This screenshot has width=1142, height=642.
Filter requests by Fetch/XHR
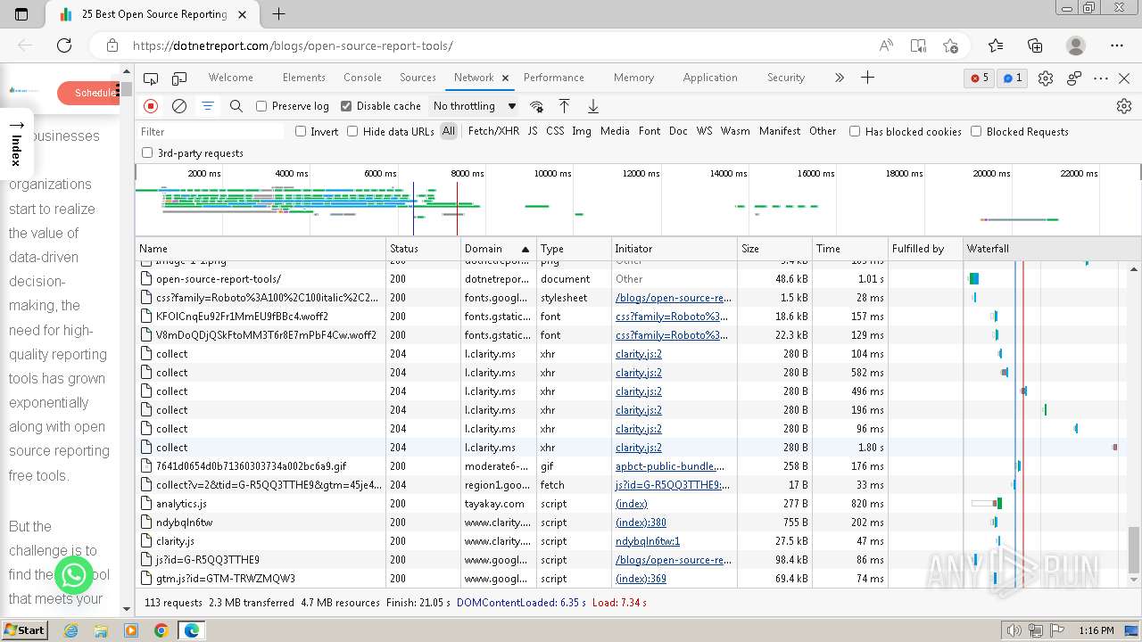click(x=493, y=131)
